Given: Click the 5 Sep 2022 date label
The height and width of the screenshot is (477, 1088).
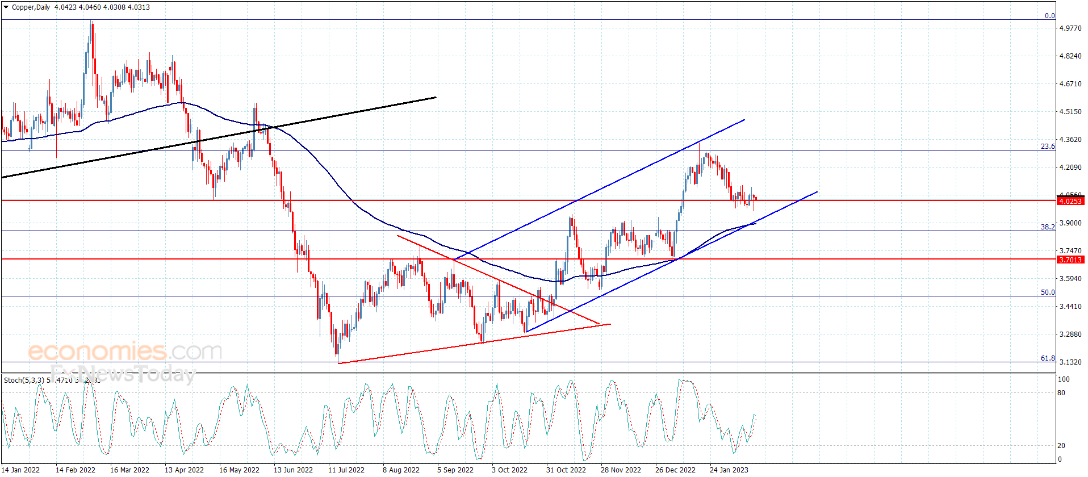Looking at the screenshot, I should click(455, 470).
